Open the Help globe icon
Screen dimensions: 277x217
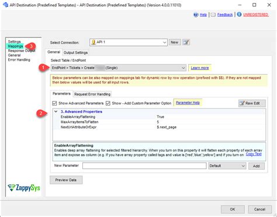196,15
